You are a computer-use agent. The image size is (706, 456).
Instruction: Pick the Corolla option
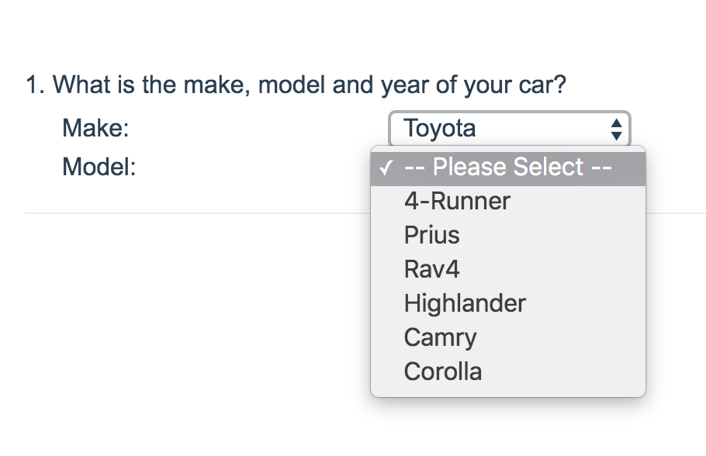(443, 371)
